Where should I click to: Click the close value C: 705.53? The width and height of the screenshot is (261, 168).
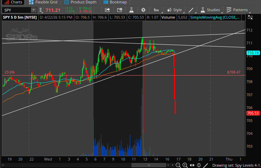pyautogui.click(x=136, y=17)
